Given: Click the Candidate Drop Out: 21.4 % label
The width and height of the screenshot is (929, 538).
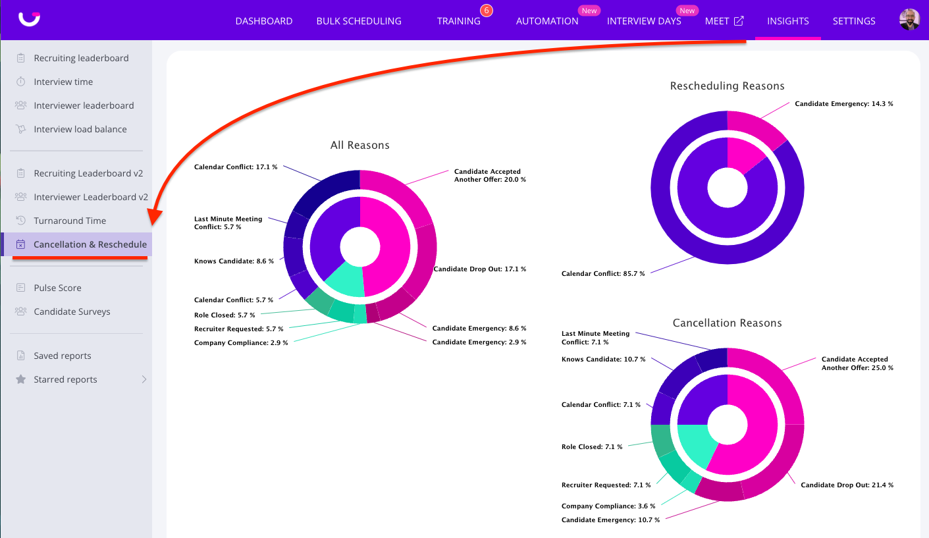Looking at the screenshot, I should [847, 485].
